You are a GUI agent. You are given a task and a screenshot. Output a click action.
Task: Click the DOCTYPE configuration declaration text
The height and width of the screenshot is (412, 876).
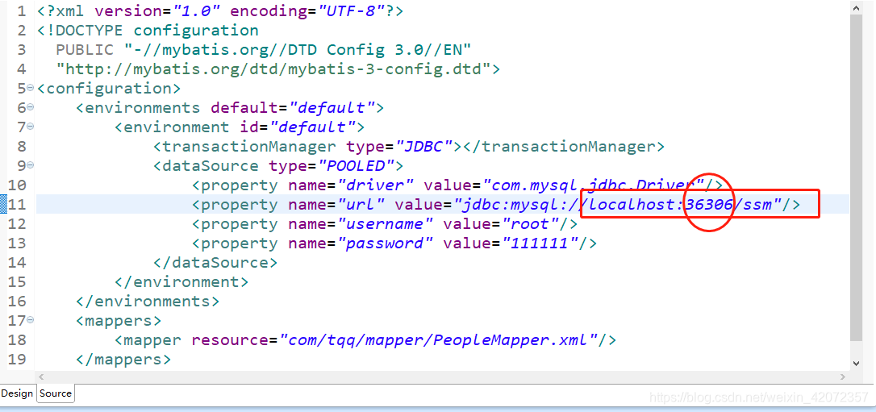pyautogui.click(x=148, y=30)
